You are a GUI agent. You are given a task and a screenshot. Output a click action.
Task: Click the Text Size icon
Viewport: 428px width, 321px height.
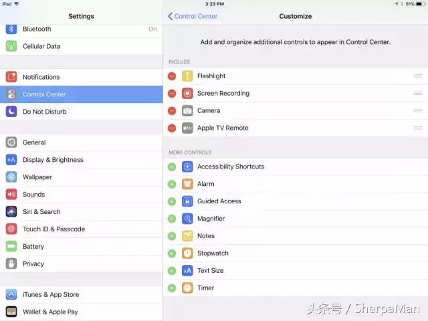coord(187,270)
